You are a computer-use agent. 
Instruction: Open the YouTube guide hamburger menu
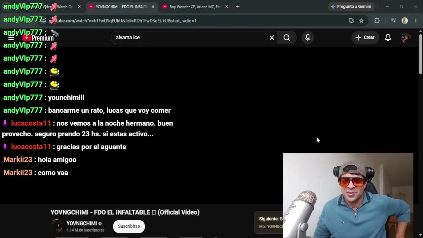click(x=11, y=38)
